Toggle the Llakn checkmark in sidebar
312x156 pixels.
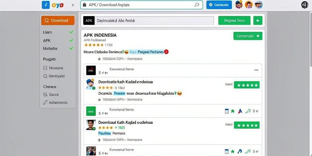tap(71, 32)
